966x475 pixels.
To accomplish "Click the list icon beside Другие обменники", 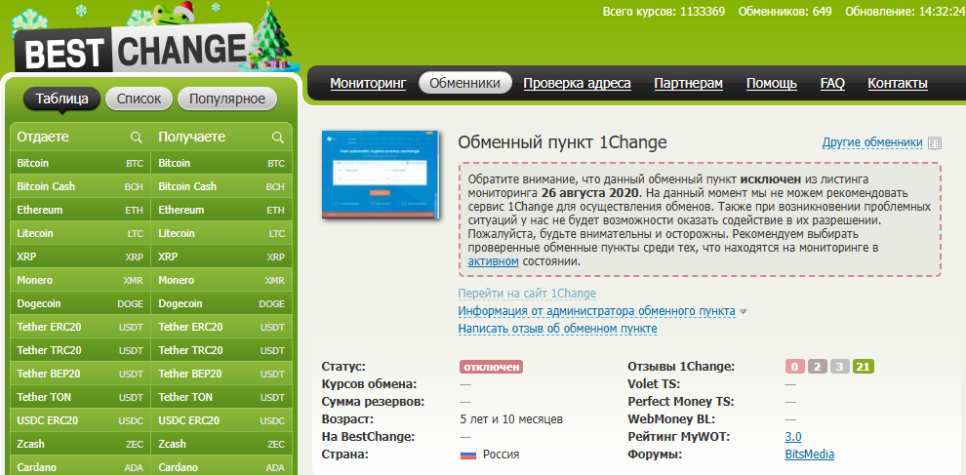I will click(x=935, y=143).
